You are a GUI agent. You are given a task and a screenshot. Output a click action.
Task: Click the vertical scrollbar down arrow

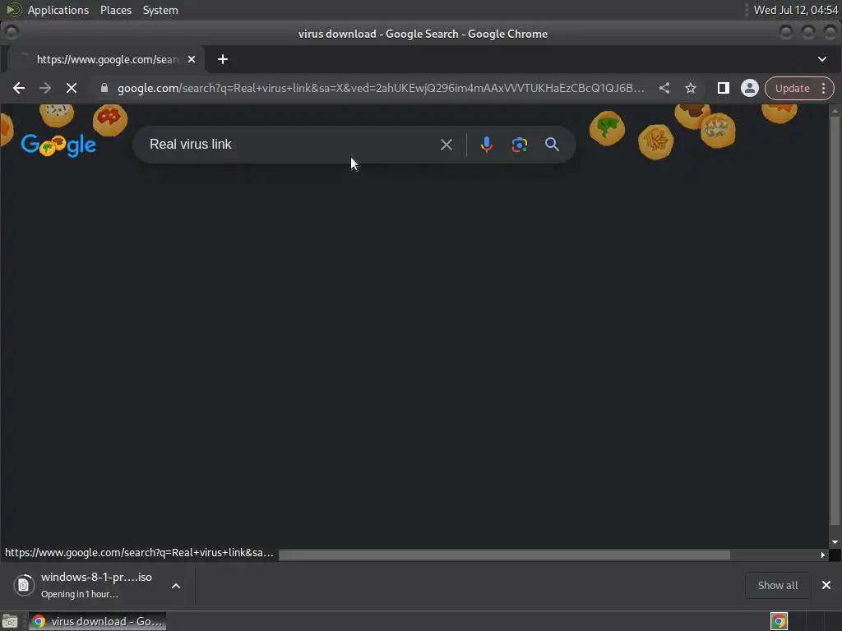click(x=835, y=542)
